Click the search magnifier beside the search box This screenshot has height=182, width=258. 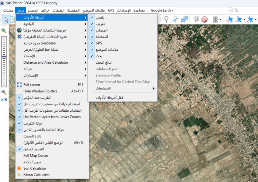(x=236, y=10)
